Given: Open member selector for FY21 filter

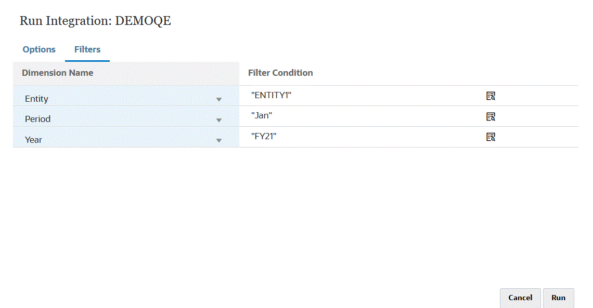Looking at the screenshot, I should coord(491,137).
